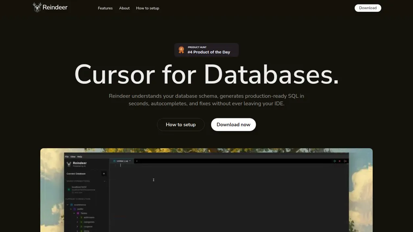
Task: Expand the addresses table chevron
Action: [x=77, y=217]
